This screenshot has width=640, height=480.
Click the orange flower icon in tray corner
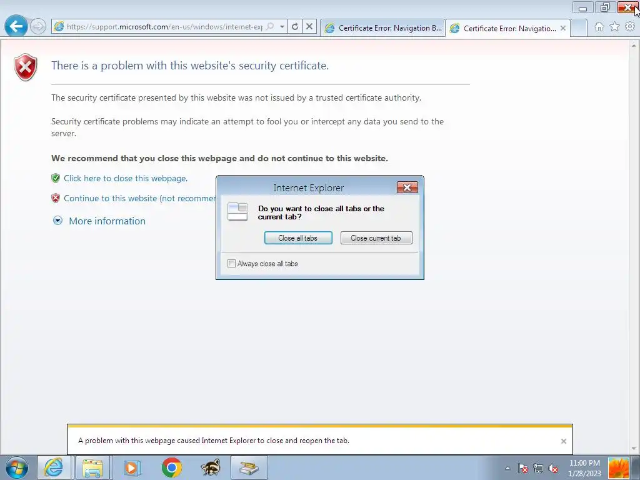point(619,468)
